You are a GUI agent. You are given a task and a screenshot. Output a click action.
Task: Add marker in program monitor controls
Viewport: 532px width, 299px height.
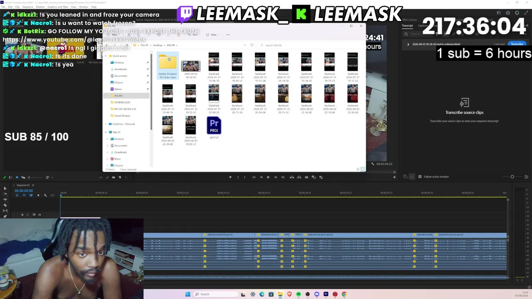coord(230,177)
